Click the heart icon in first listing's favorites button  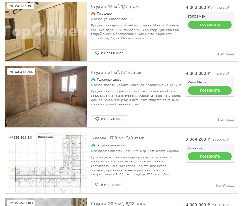[x=97, y=53]
